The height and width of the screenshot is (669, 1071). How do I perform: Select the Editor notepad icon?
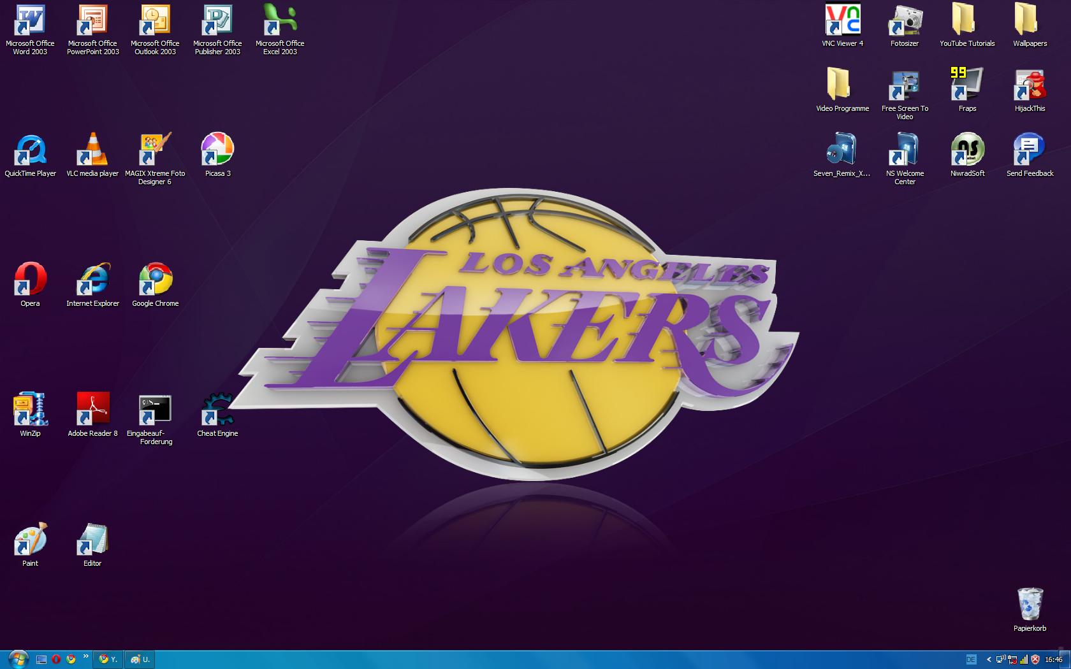point(92,545)
